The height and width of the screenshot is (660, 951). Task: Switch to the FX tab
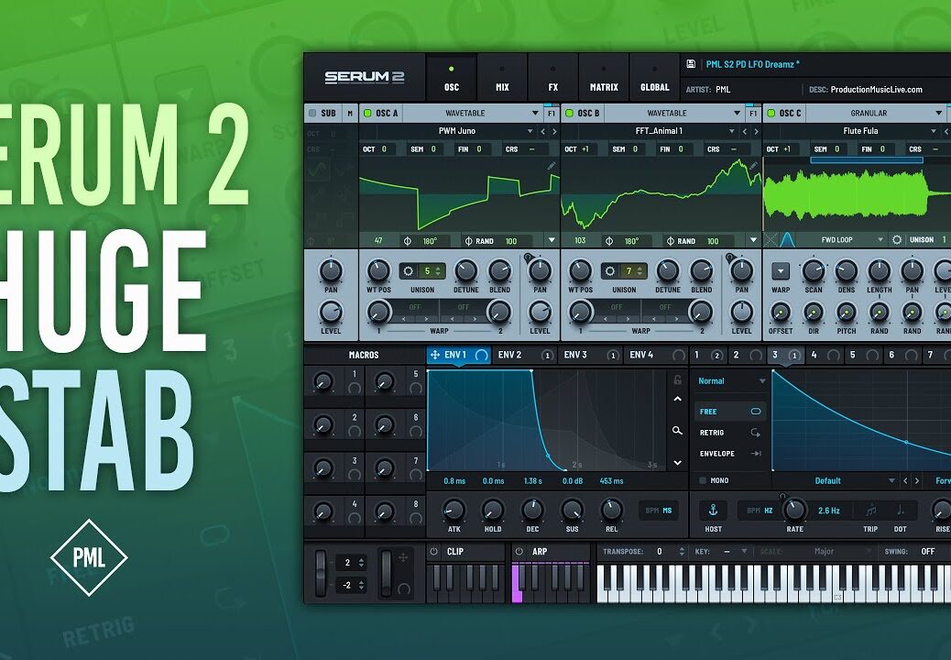pos(553,77)
